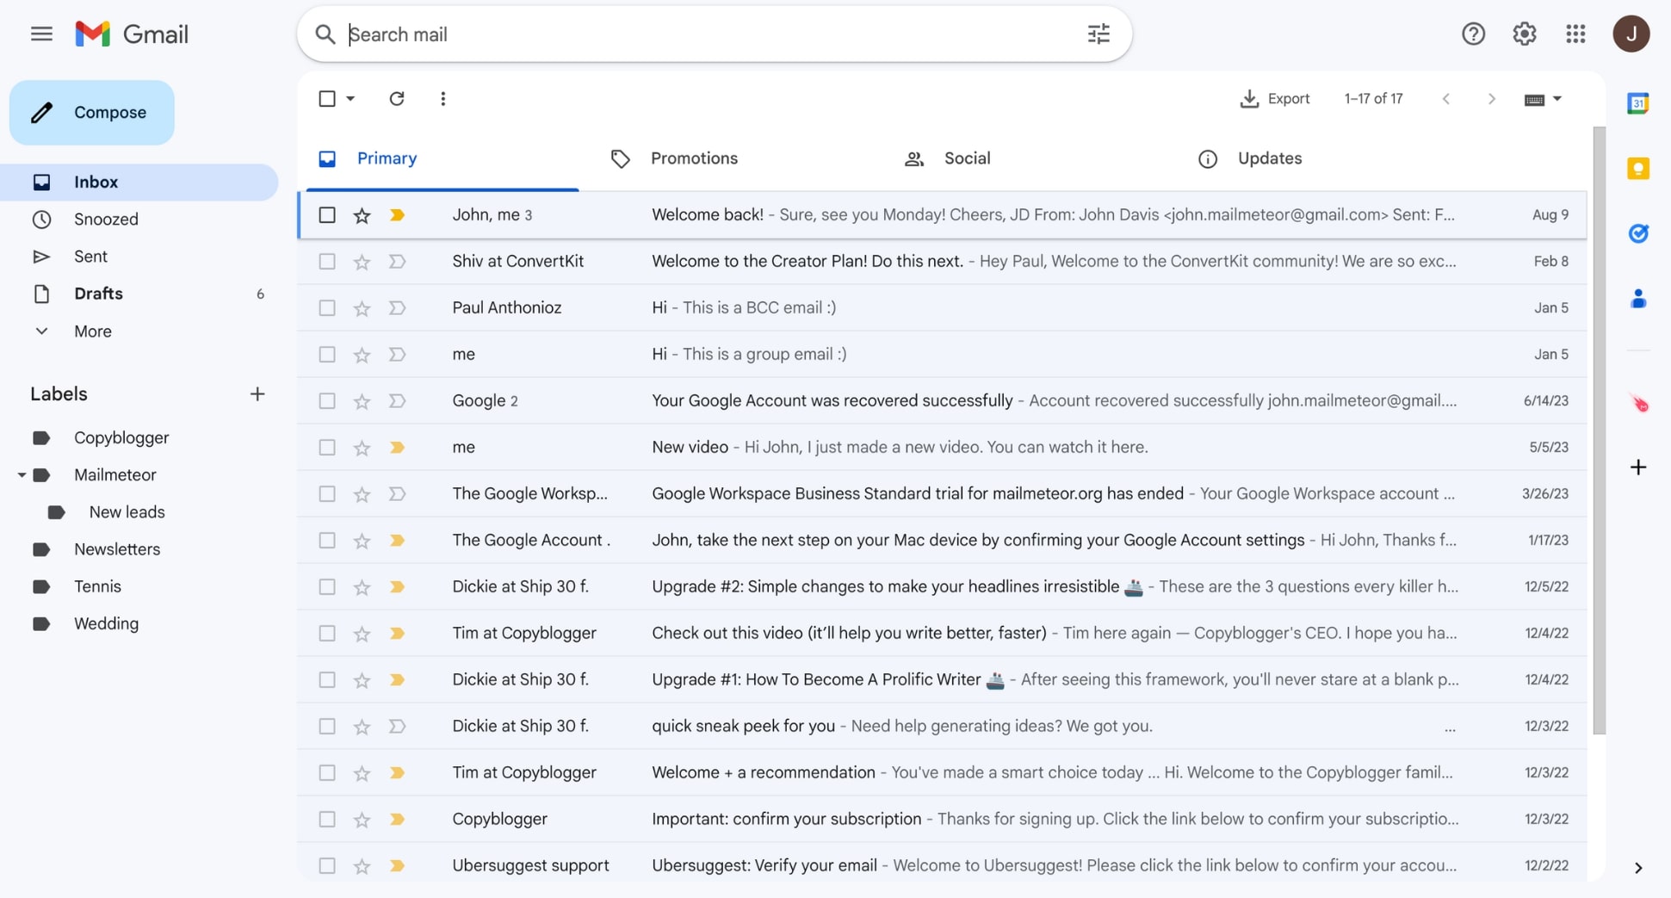Check the Paul Anthonioz email
The height and width of the screenshot is (898, 1671).
326,307
